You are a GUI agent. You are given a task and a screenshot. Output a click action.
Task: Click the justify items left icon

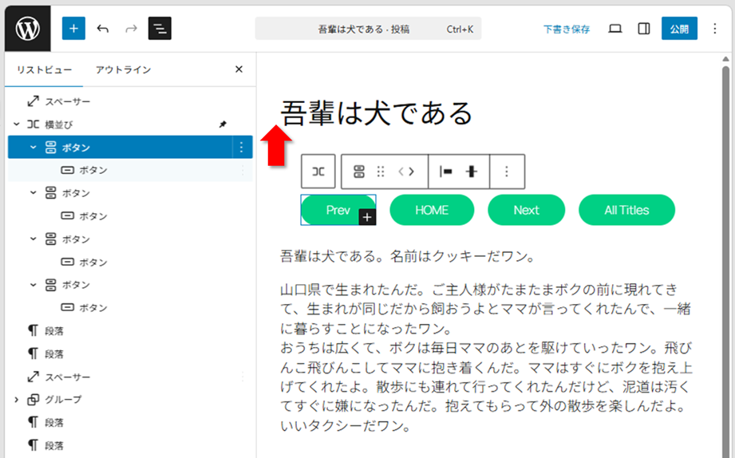tap(446, 172)
